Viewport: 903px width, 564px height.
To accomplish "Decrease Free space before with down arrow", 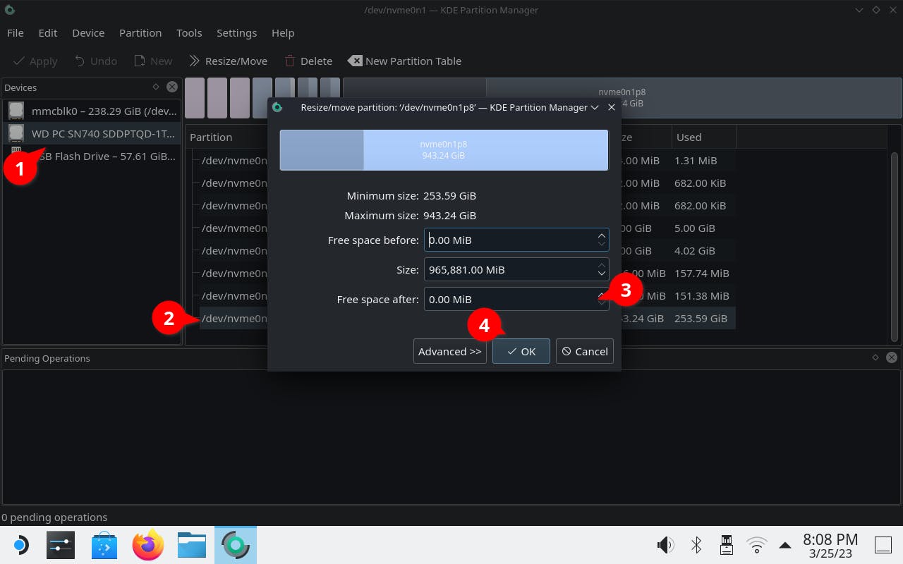I will coord(601,245).
